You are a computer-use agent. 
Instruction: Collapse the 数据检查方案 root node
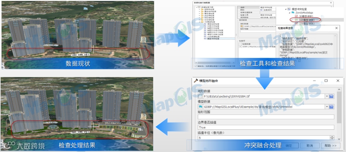(196, 7)
